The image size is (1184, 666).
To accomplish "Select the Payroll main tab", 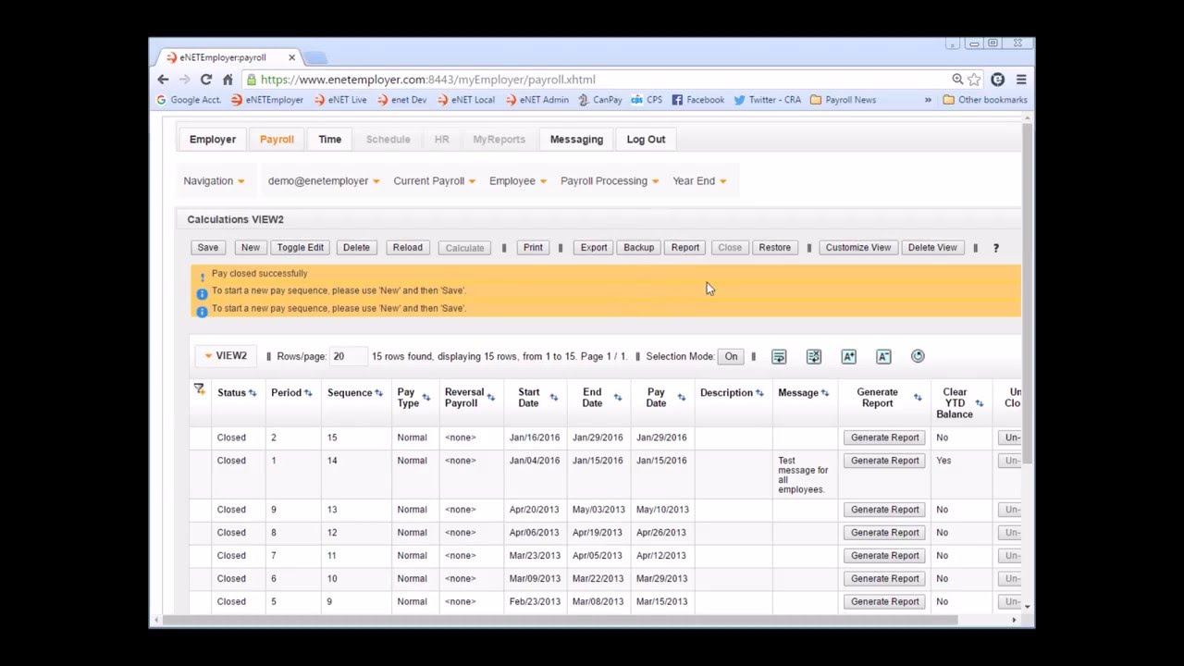I will coord(277,140).
